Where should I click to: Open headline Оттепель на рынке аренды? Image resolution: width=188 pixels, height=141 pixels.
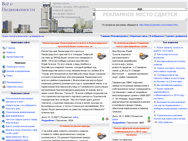click(x=75, y=126)
